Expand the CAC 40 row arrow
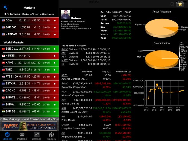Screen dimensions: 188x141 (55, 91)
